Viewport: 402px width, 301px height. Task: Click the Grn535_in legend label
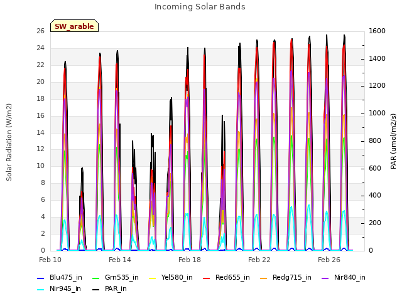[121, 277]
